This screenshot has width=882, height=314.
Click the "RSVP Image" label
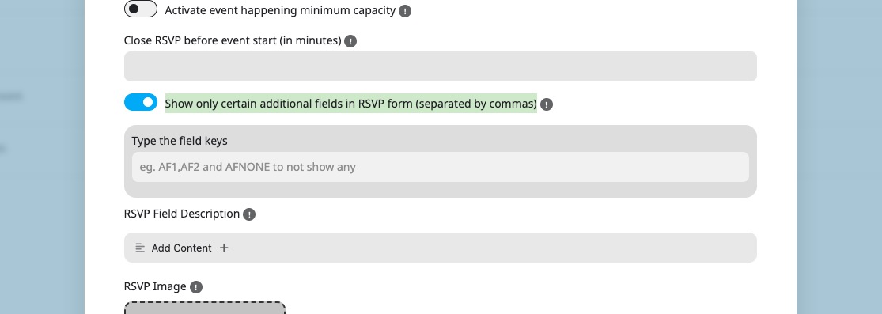pyautogui.click(x=155, y=286)
